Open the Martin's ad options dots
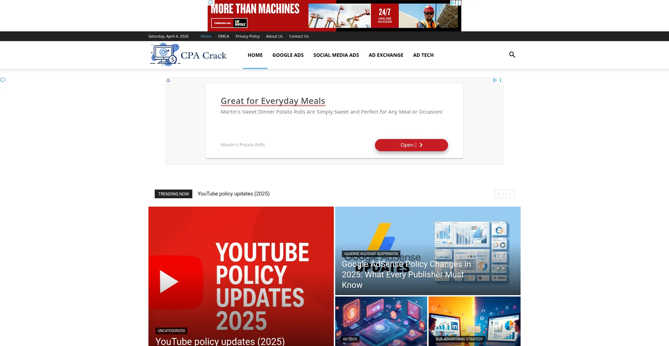The height and width of the screenshot is (346, 669). click(x=501, y=80)
